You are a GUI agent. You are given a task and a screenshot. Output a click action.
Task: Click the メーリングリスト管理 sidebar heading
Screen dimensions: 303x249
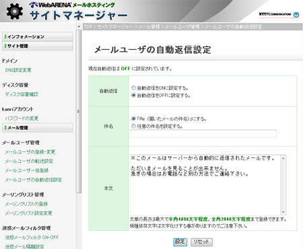[x=23, y=194]
